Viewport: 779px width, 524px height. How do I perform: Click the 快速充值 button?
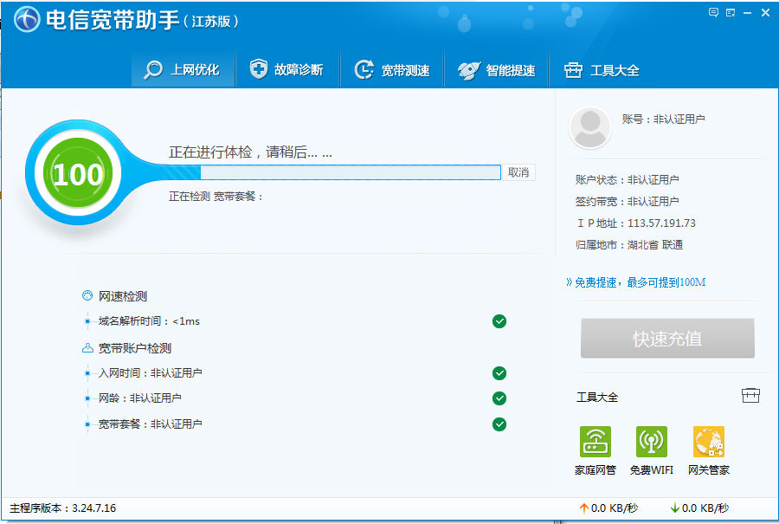click(x=667, y=339)
